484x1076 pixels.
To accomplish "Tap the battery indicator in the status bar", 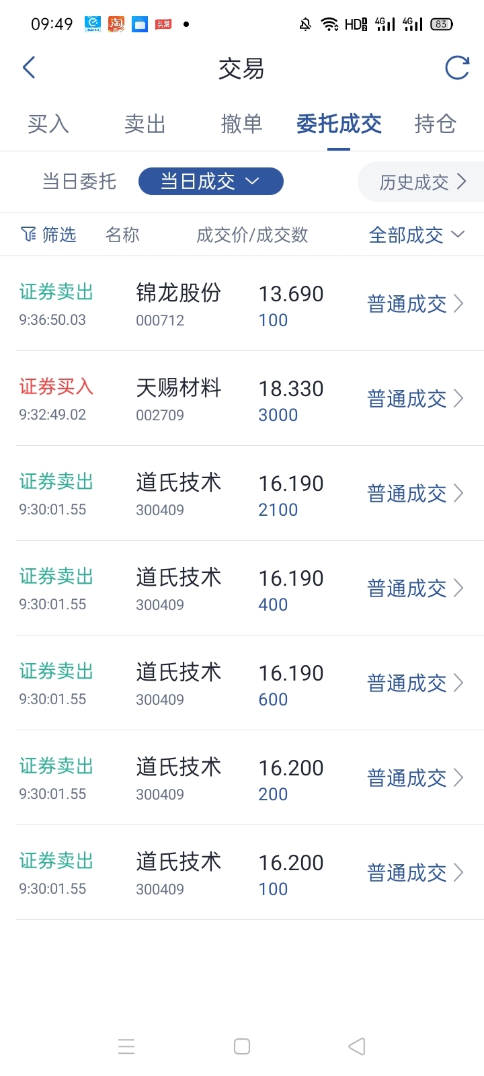I will pyautogui.click(x=442, y=24).
